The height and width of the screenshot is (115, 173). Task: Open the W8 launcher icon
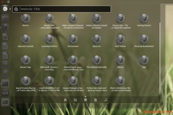click(5, 93)
